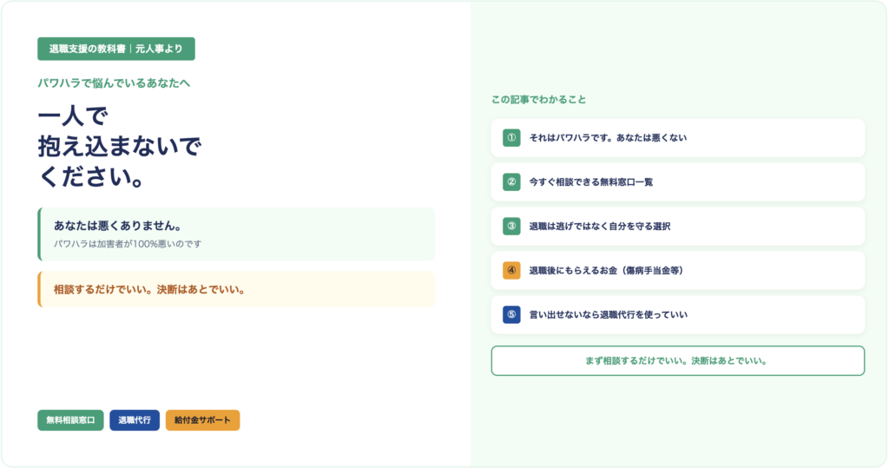Click the blue number ⑤ badge
The width and height of the screenshot is (889, 468).
[x=511, y=315]
